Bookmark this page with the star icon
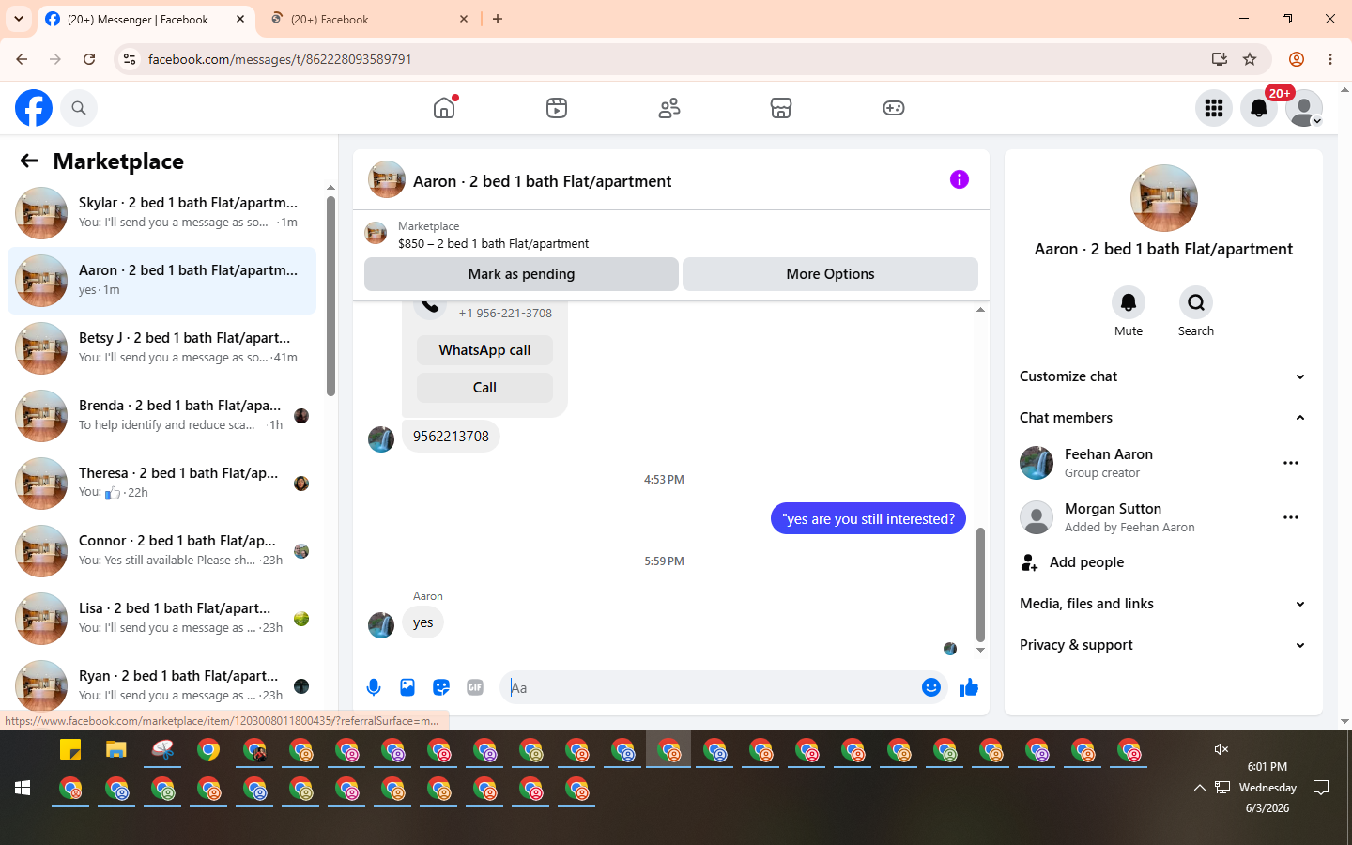 [1250, 59]
